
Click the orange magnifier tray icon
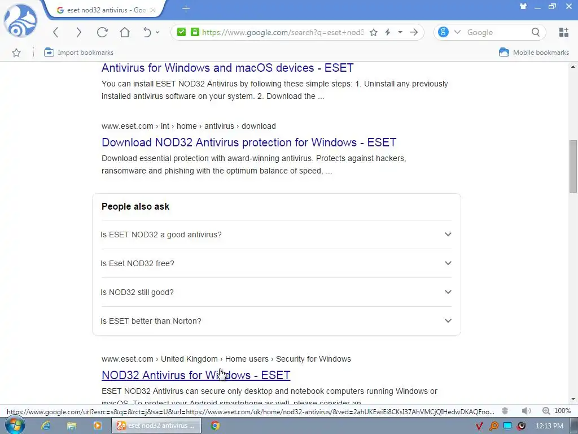tap(493, 426)
